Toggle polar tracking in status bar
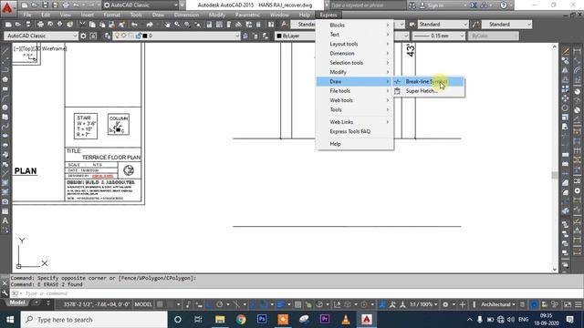 tap(219, 304)
